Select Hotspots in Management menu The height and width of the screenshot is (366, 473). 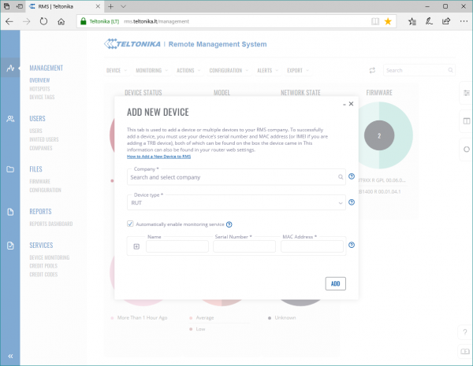pos(39,89)
